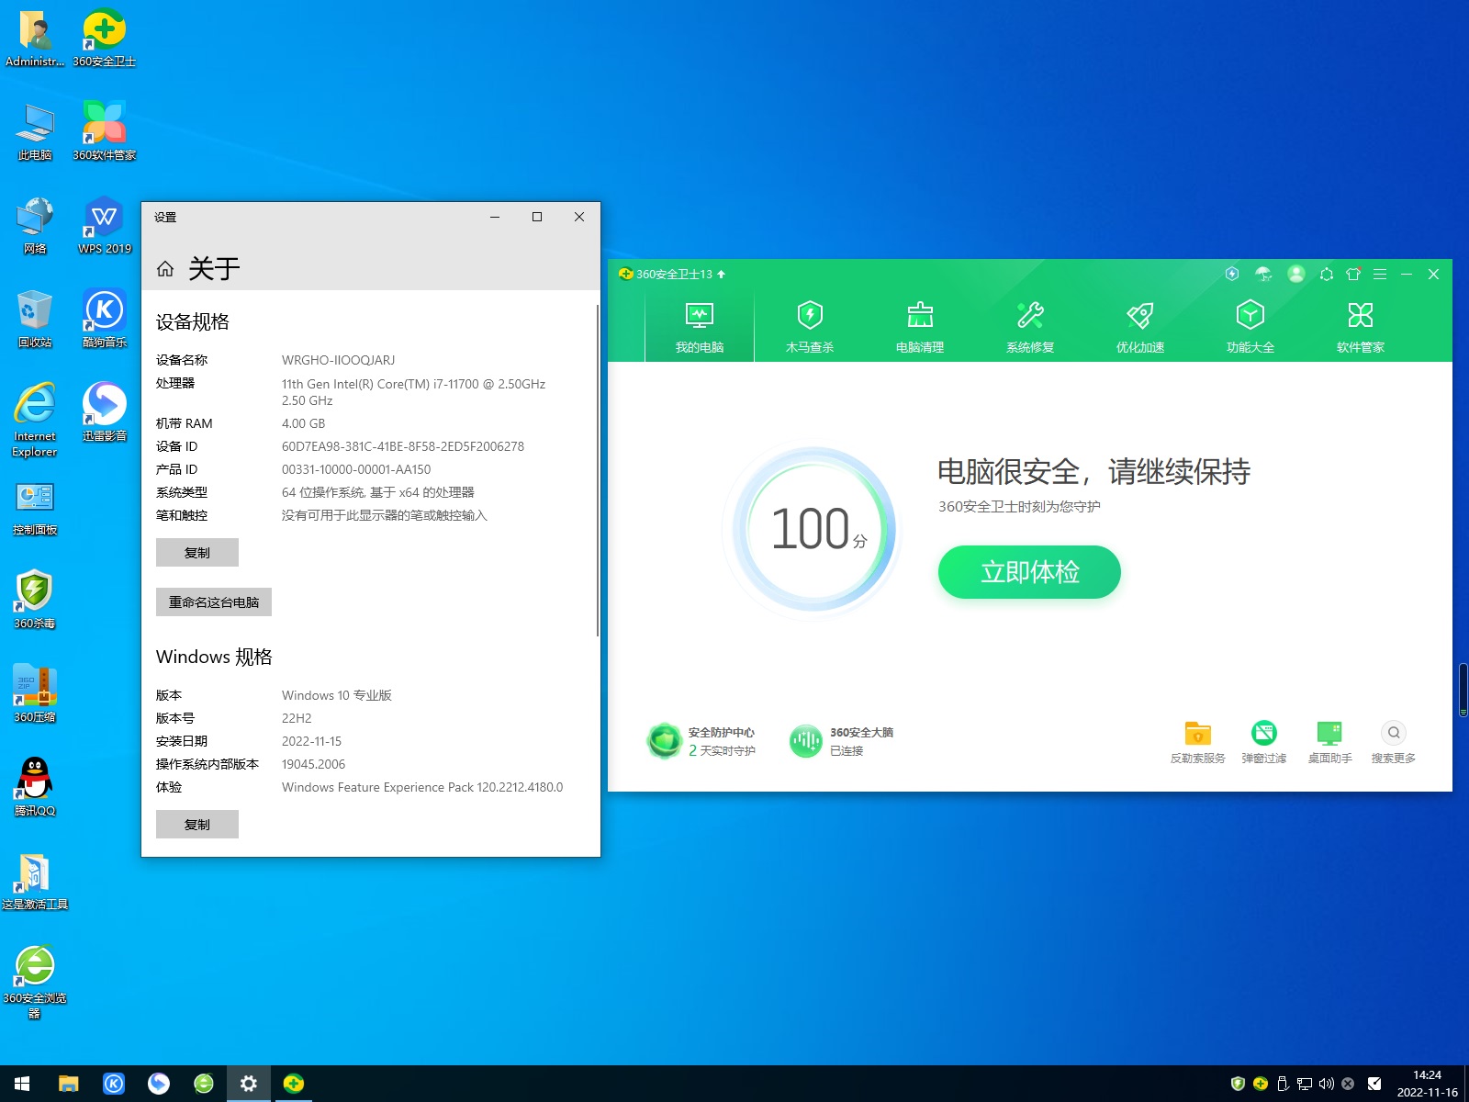Open 酷狗音乐 from taskbar
Screen dimensions: 1469x1102
[113, 1084]
